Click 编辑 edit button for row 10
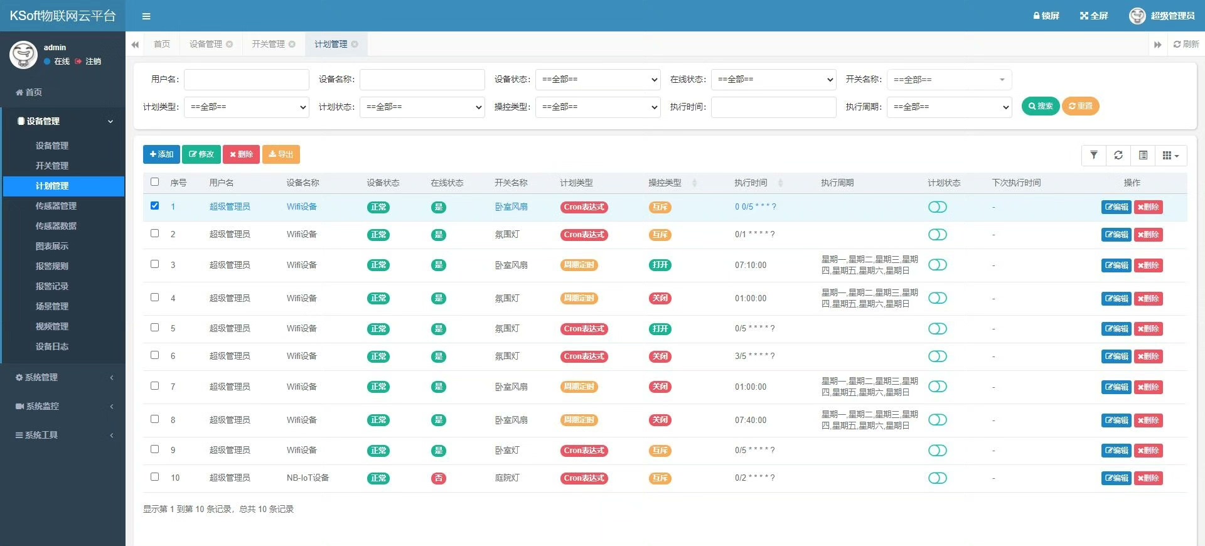1205x546 pixels. pyautogui.click(x=1116, y=478)
